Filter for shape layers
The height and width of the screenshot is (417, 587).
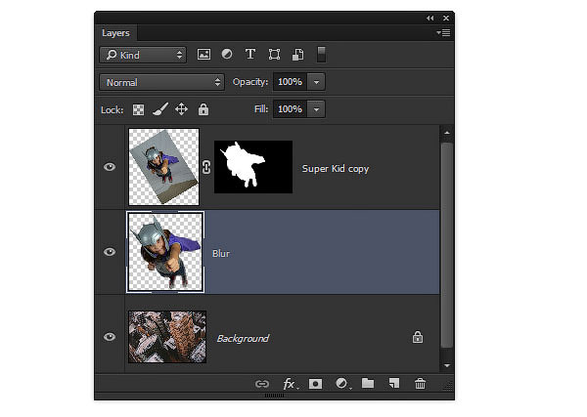(x=274, y=55)
